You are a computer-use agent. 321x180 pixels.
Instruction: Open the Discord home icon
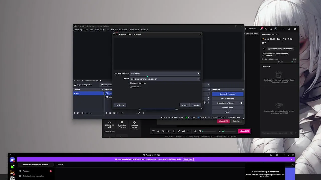(12, 160)
